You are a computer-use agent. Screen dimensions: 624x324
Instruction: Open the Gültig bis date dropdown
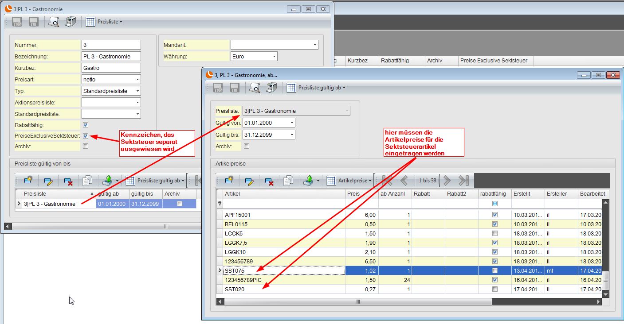click(x=292, y=135)
